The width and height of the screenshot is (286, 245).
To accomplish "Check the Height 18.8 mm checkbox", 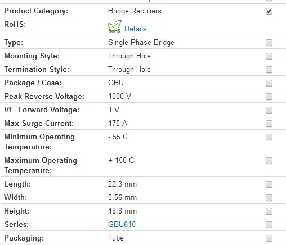I will (269, 211).
